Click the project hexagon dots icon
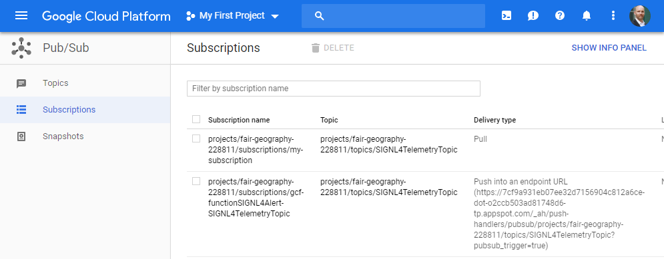 point(191,16)
